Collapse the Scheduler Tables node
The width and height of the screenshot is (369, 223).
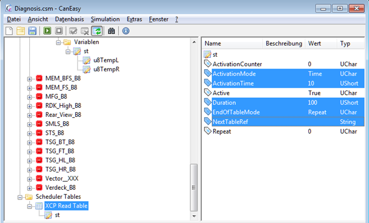(x=20, y=197)
